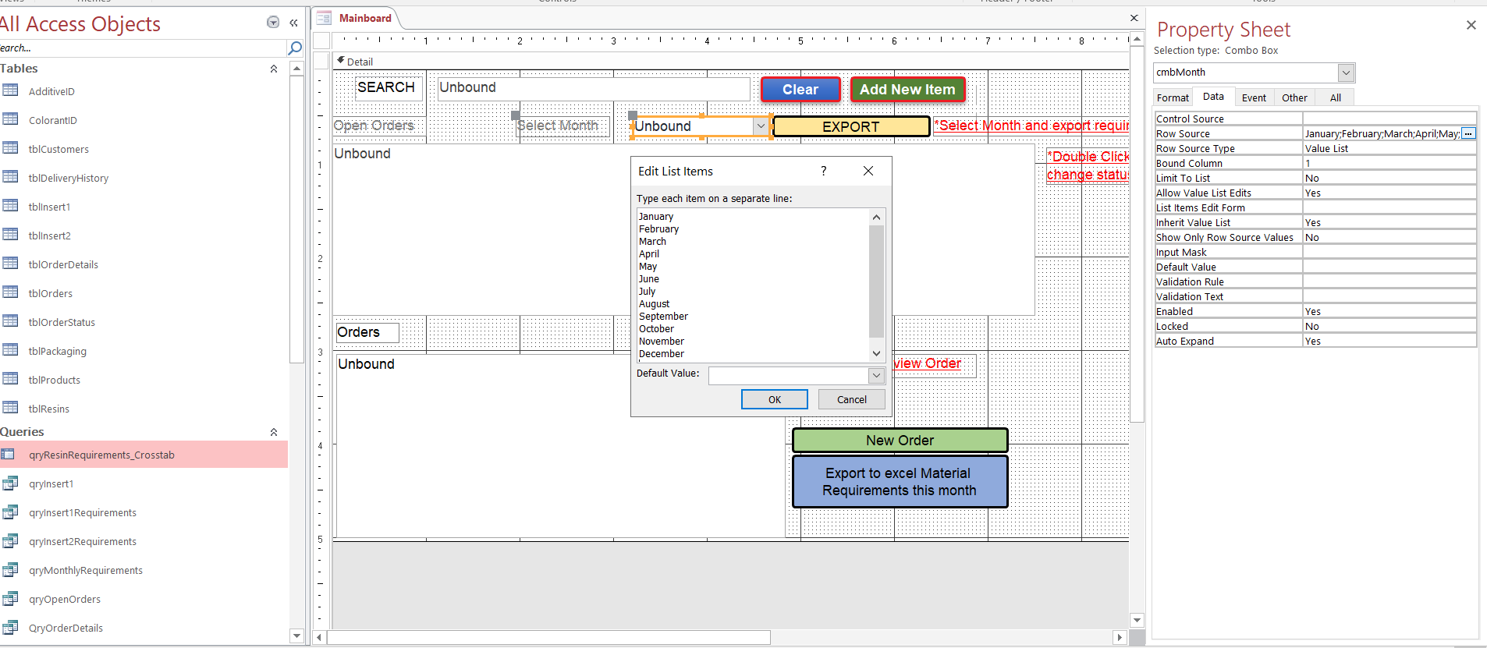This screenshot has width=1487, height=648.
Task: Open the cmbMonth object selector dropdown
Action: coord(1346,73)
